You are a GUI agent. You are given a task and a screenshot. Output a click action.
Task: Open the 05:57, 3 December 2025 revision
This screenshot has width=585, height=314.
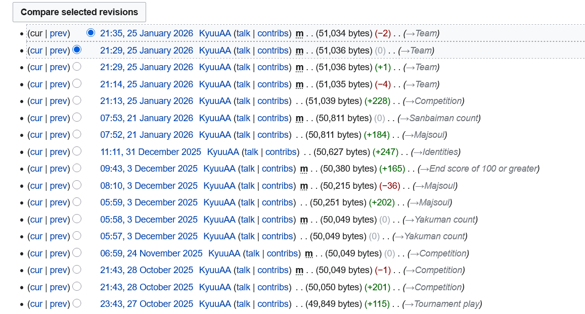[x=149, y=237]
